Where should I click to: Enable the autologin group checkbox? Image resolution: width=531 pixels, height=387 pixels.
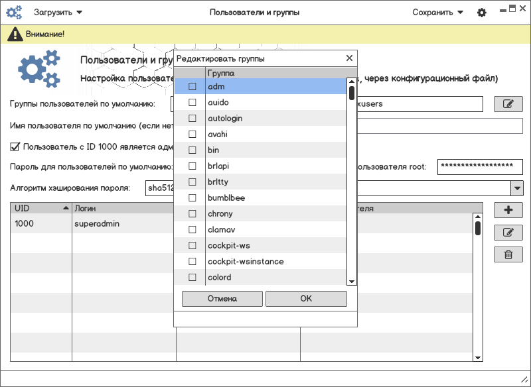pos(192,119)
